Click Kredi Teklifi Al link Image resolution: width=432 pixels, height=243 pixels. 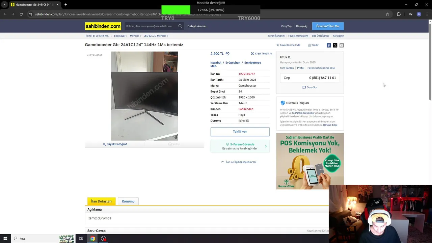tap(262, 54)
